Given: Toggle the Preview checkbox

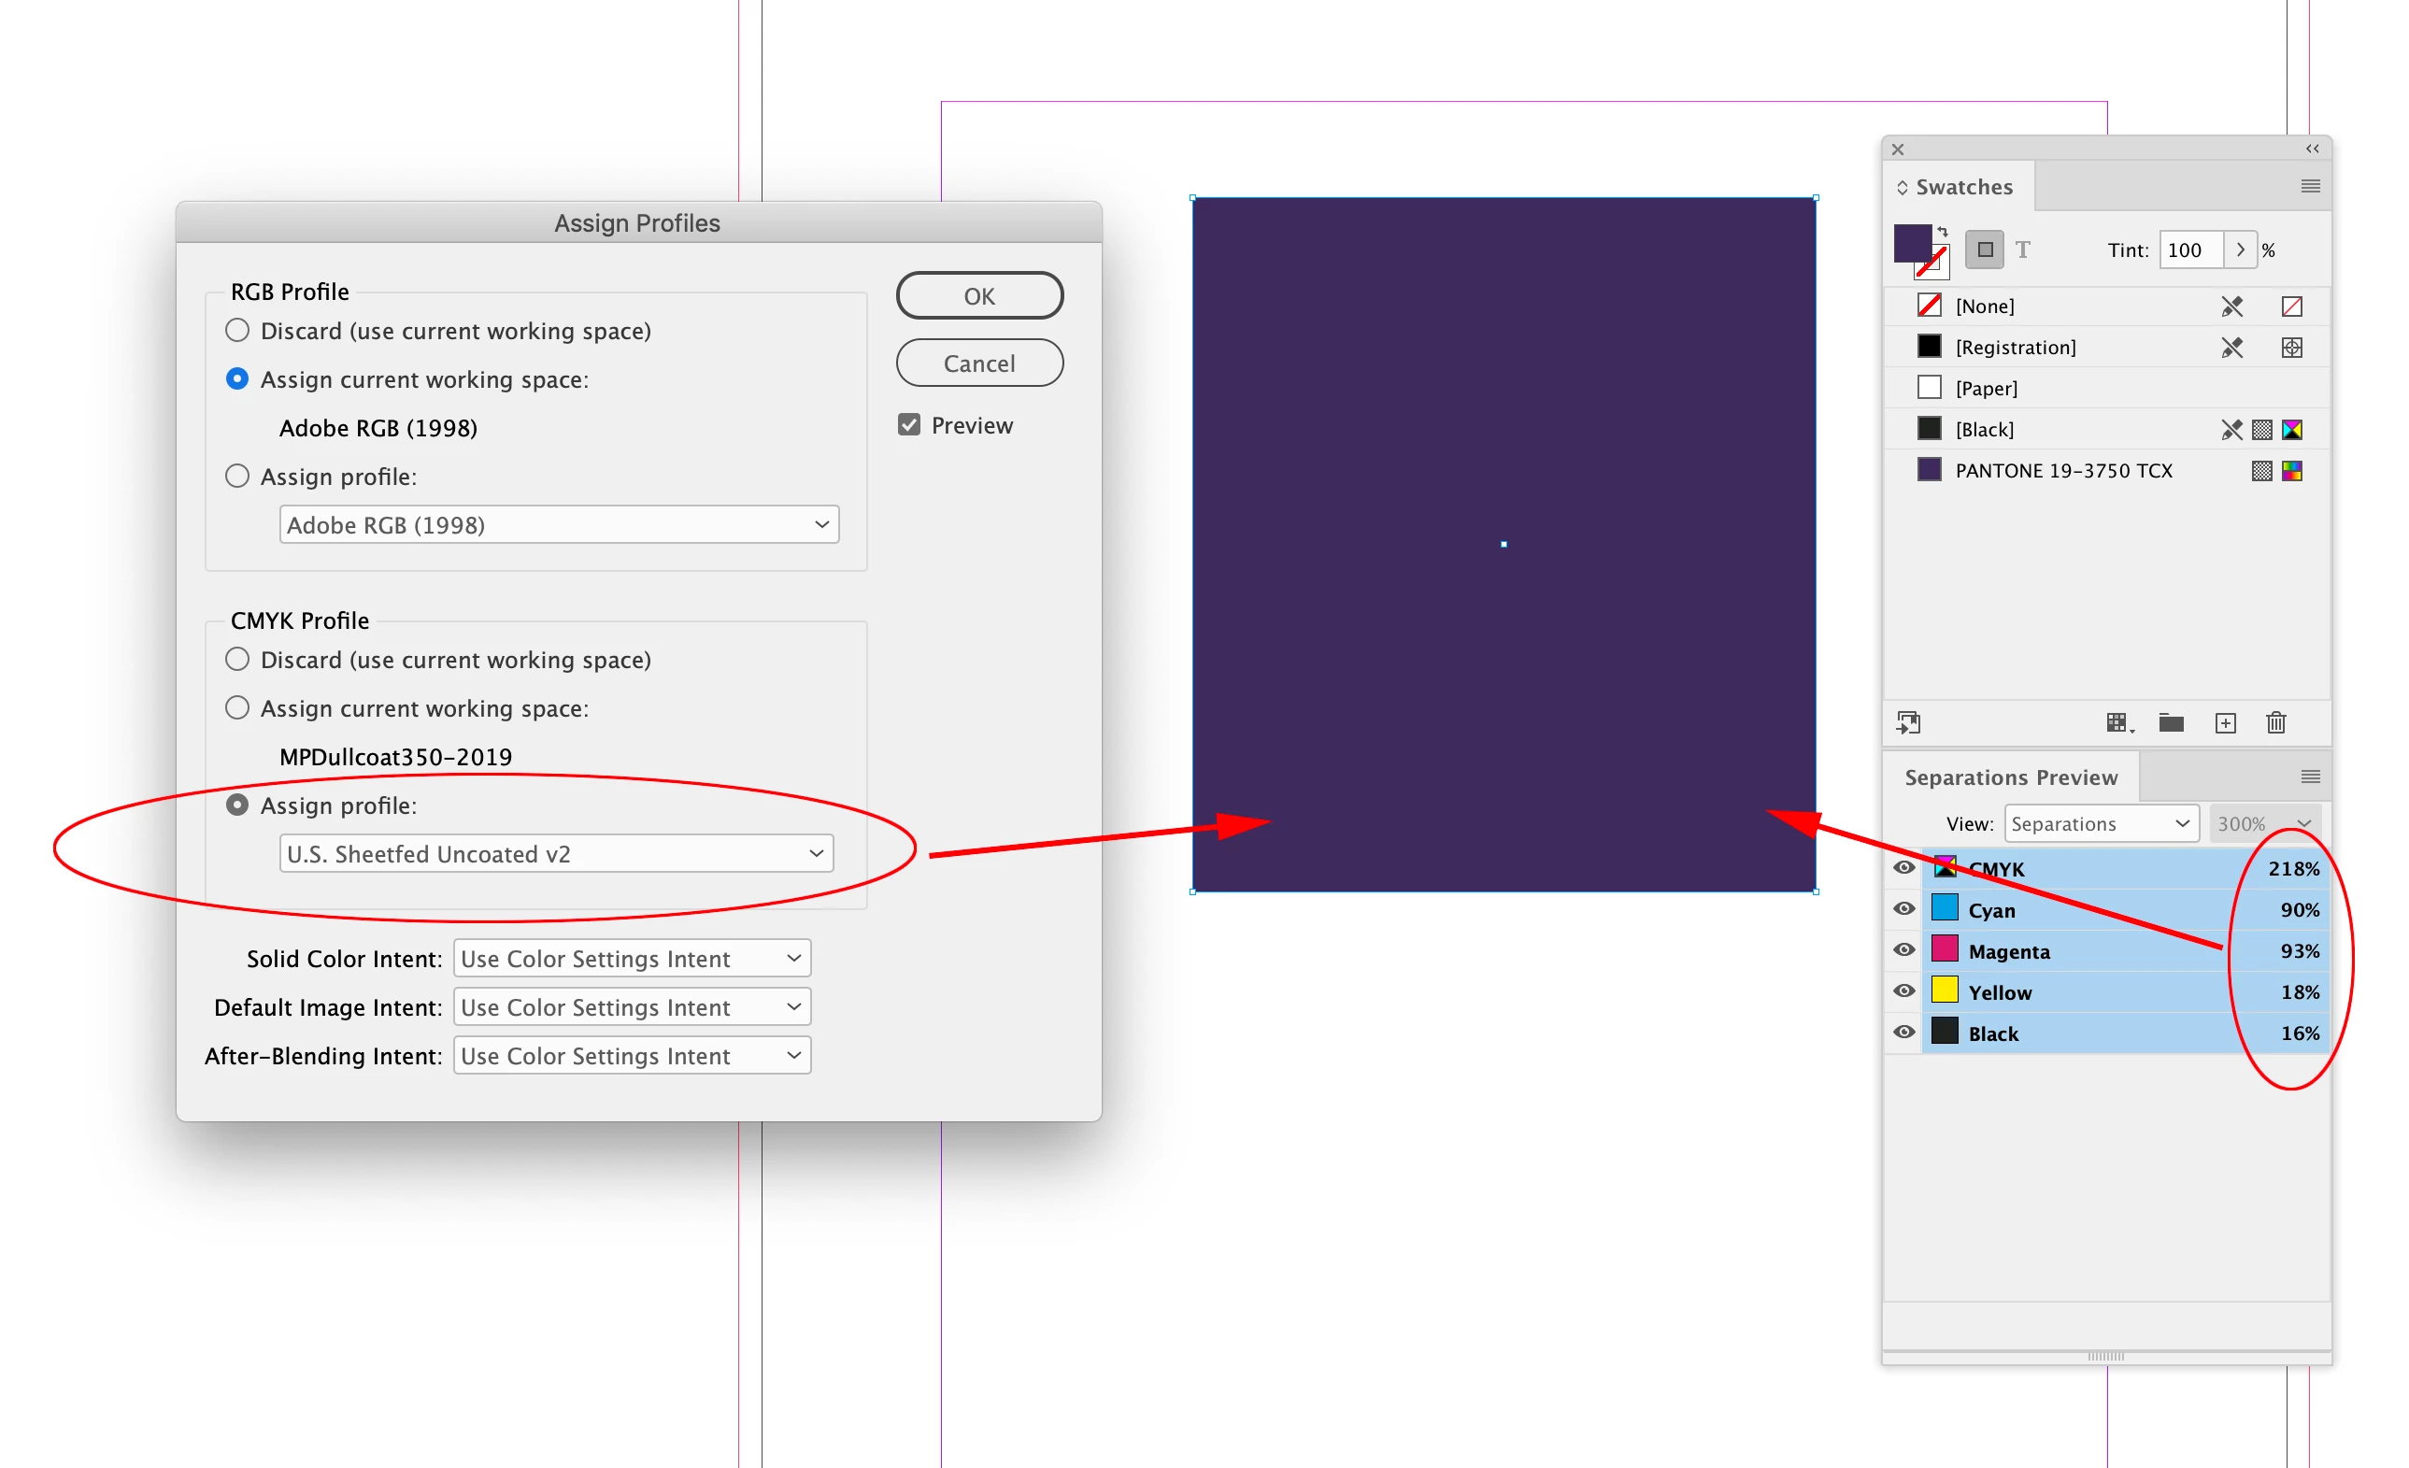Looking at the screenshot, I should pos(909,425).
